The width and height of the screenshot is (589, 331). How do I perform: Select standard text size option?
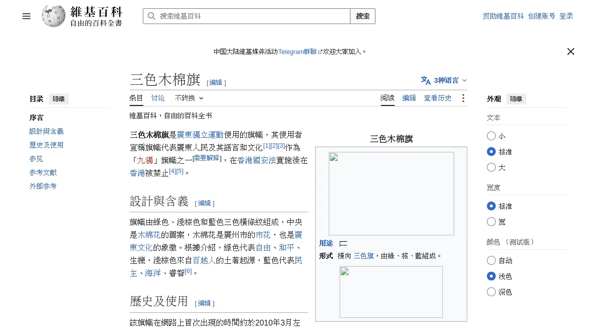(491, 152)
